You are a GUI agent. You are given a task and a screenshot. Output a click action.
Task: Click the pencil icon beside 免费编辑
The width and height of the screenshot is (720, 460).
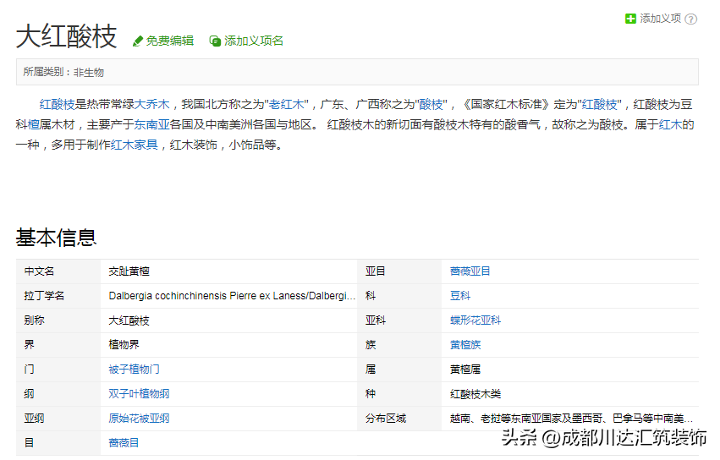pyautogui.click(x=138, y=41)
